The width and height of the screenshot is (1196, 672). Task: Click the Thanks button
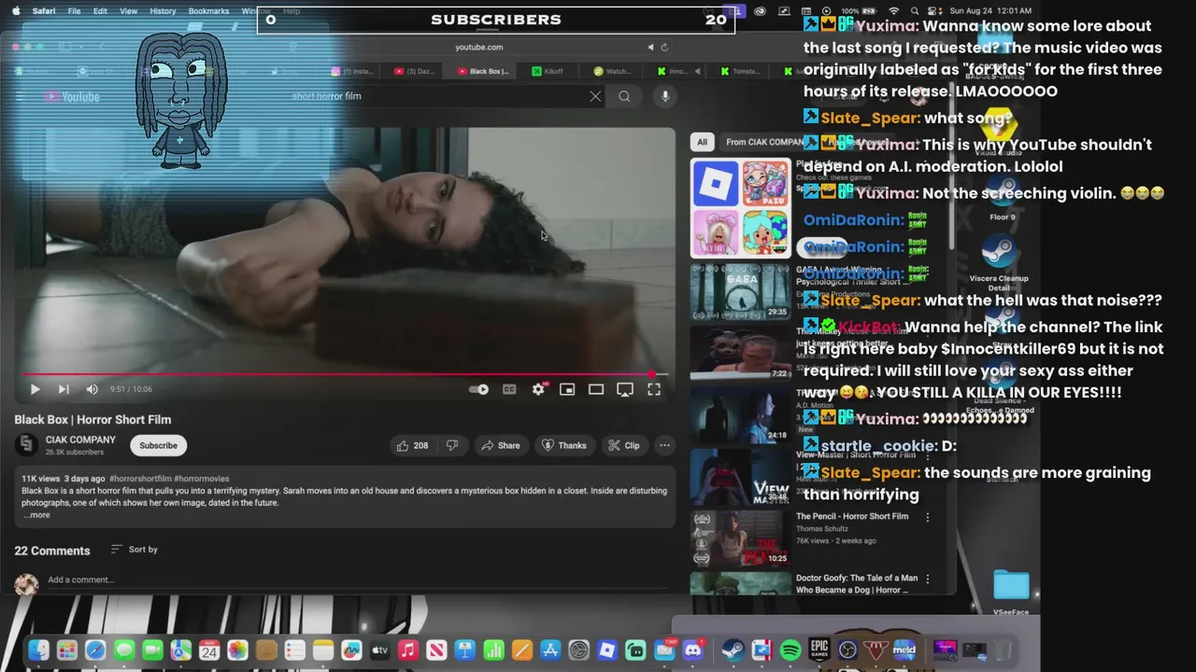(564, 445)
